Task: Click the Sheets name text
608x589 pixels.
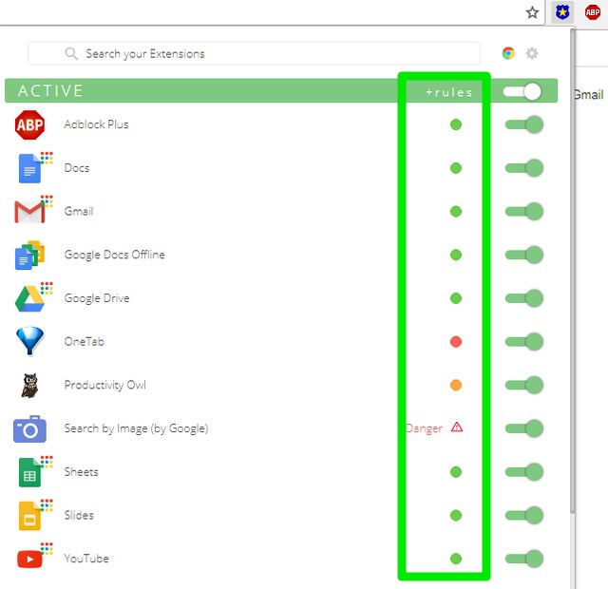Action: tap(81, 472)
